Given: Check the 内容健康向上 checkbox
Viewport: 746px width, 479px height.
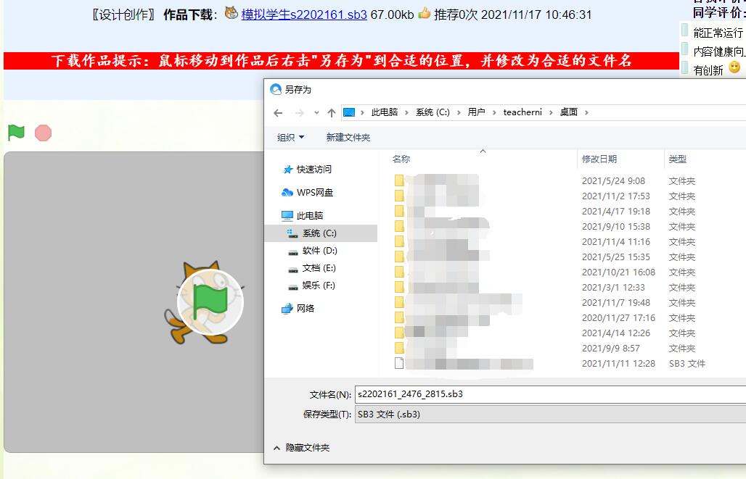Looking at the screenshot, I should (684, 49).
